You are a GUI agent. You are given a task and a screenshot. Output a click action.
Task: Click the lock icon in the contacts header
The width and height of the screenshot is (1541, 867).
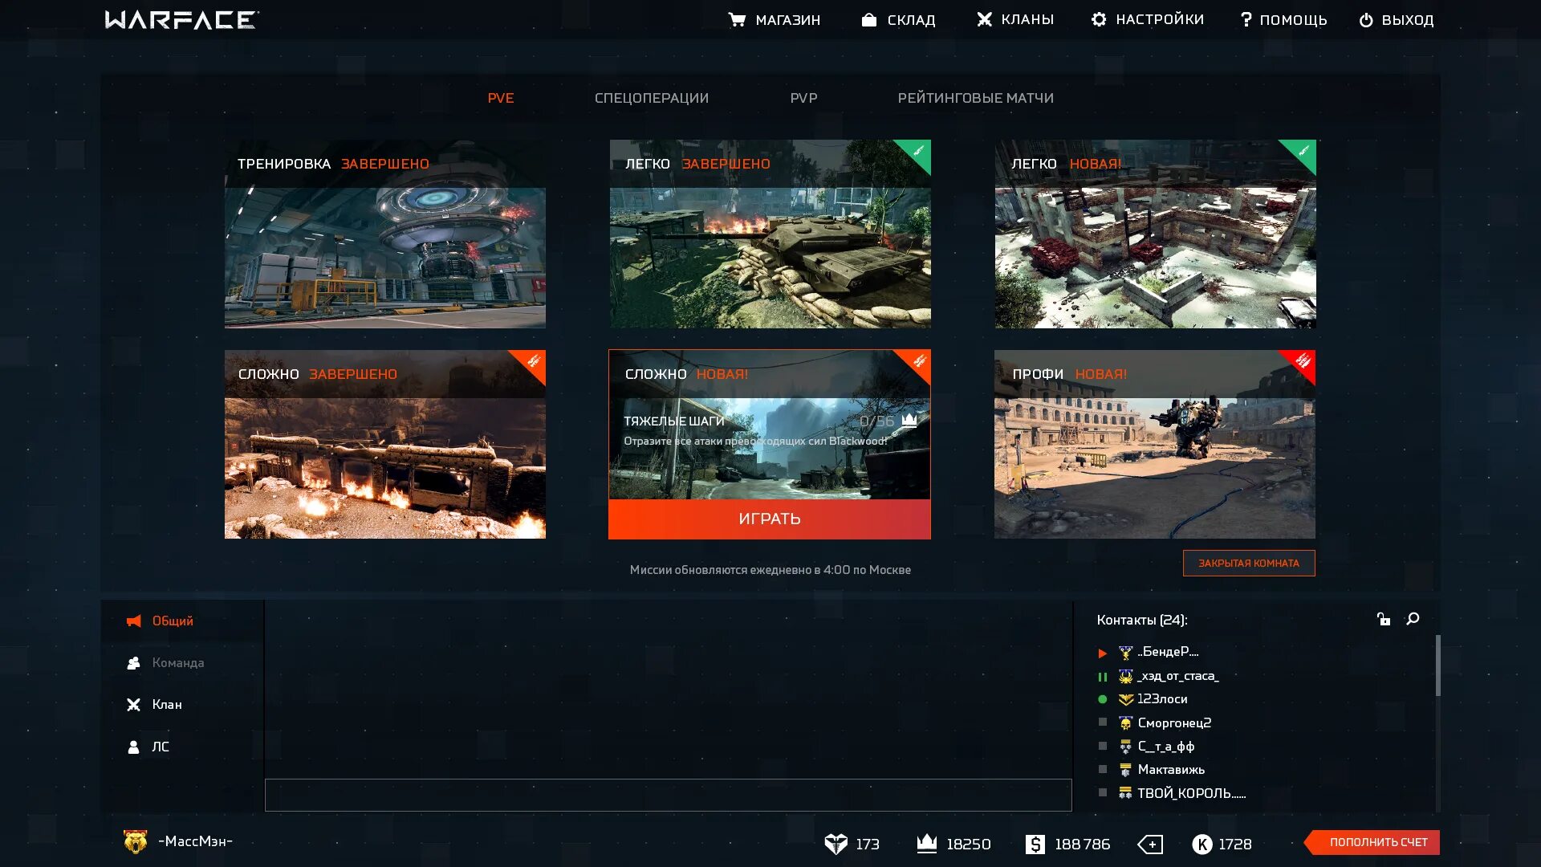pyautogui.click(x=1384, y=619)
